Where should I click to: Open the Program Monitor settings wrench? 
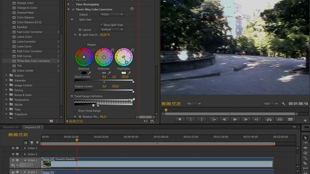pyautogui.click(x=283, y=103)
